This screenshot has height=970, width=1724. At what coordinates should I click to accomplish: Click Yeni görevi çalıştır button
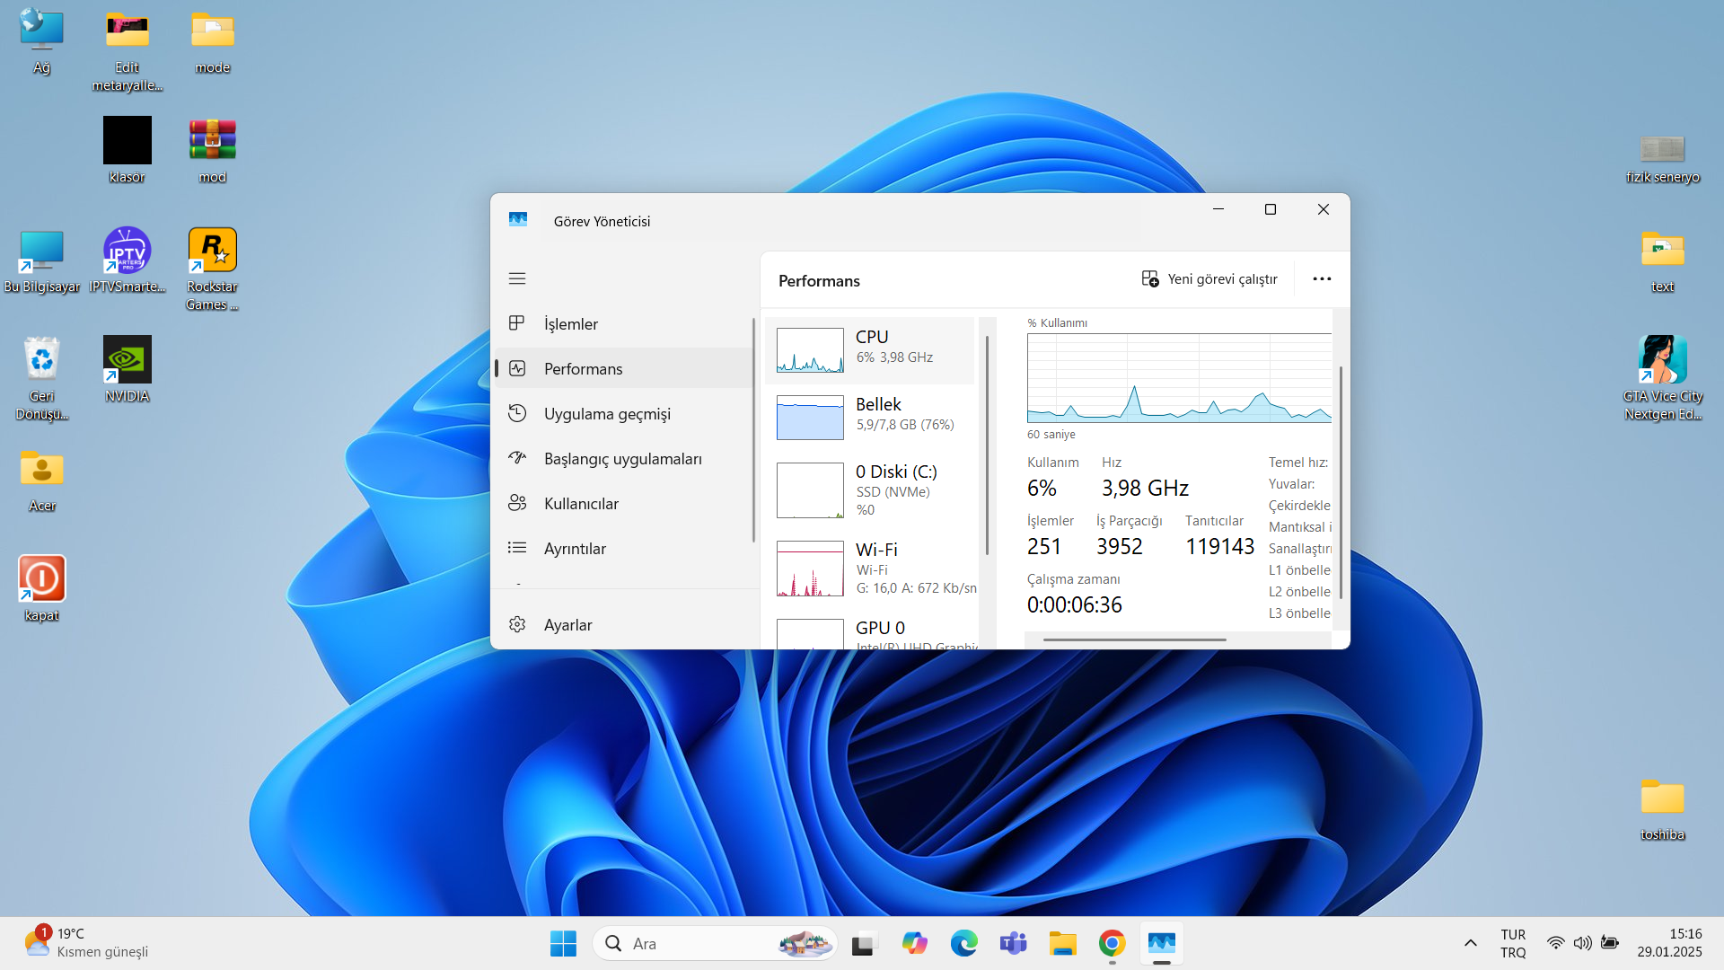tap(1209, 279)
